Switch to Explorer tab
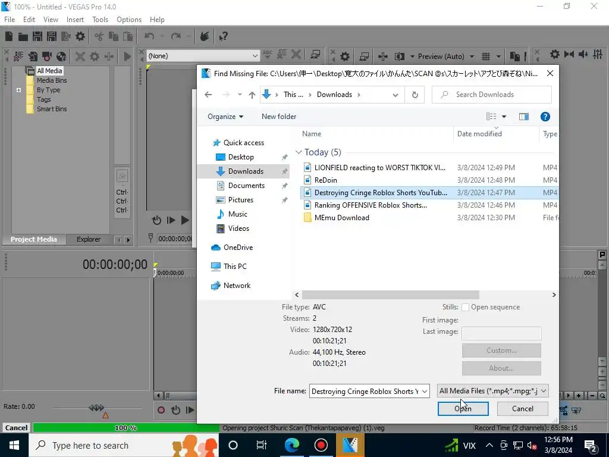609x457 pixels. [89, 239]
